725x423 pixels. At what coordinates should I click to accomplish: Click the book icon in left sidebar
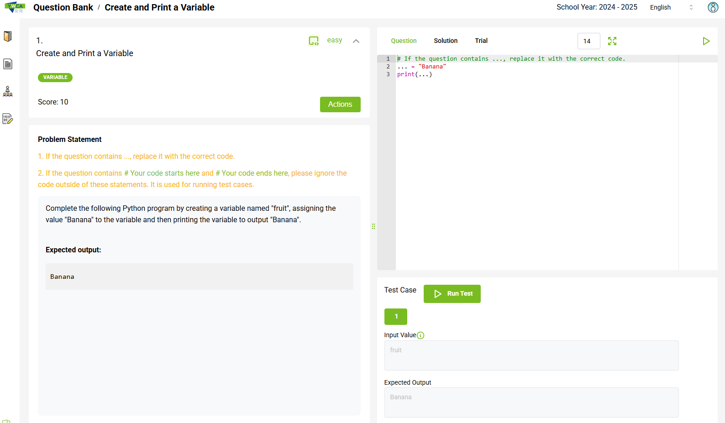pyautogui.click(x=8, y=37)
